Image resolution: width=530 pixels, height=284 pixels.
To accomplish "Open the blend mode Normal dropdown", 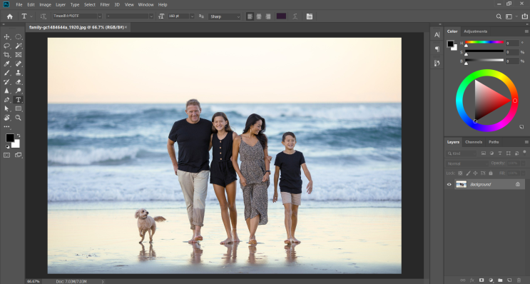I will pos(467,163).
